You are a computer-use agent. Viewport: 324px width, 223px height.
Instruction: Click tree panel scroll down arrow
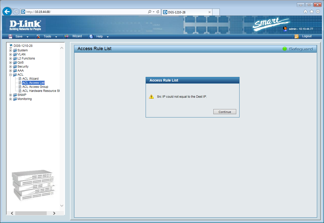(62, 206)
